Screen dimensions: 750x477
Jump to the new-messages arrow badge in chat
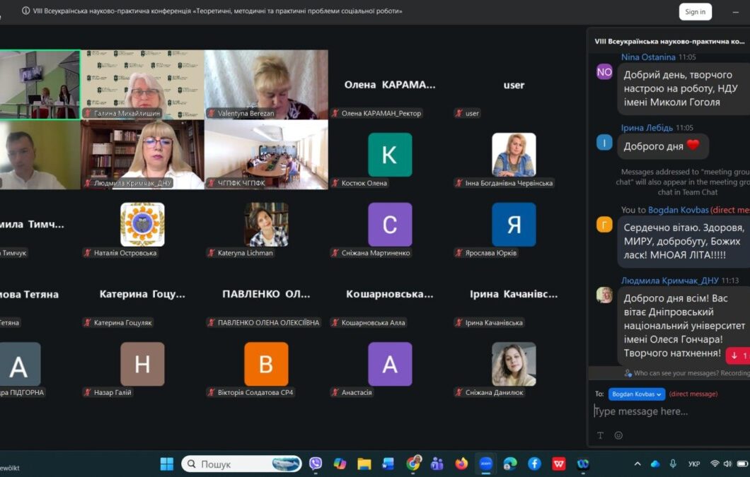point(738,355)
